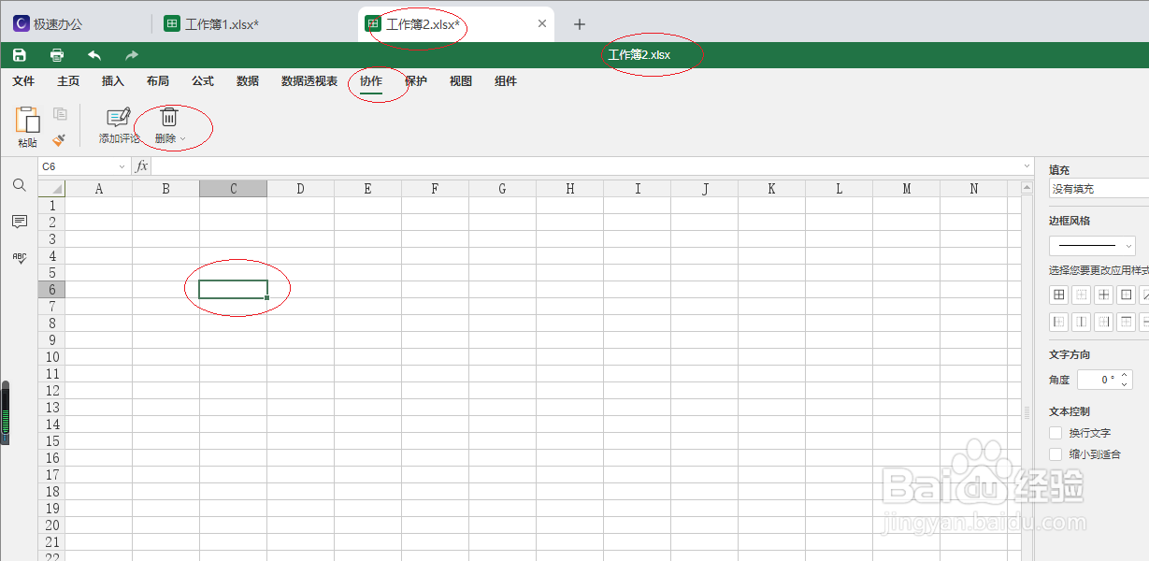
Task: Switch to the 组件 Components tab
Action: tap(506, 81)
